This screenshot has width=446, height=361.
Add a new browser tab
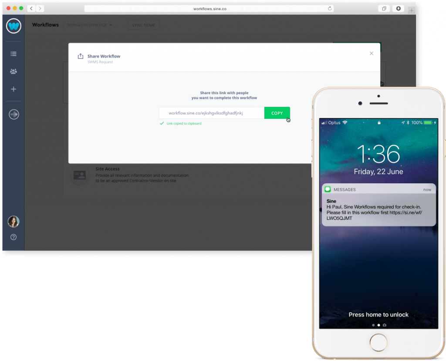(x=411, y=10)
